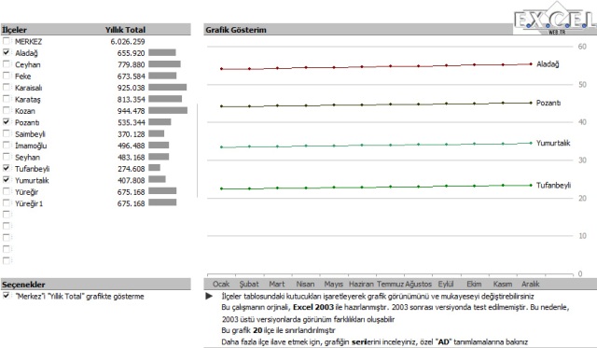Click the Yıllık Total column header
This screenshot has height=348, width=597.
[x=125, y=30]
